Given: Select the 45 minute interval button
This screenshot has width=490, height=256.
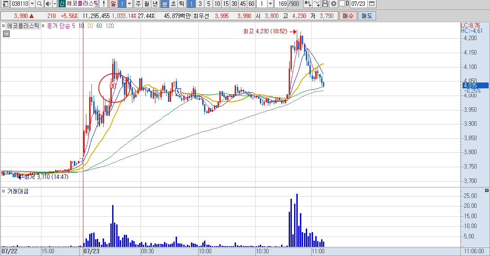Looking at the screenshot, I should click(x=243, y=4).
